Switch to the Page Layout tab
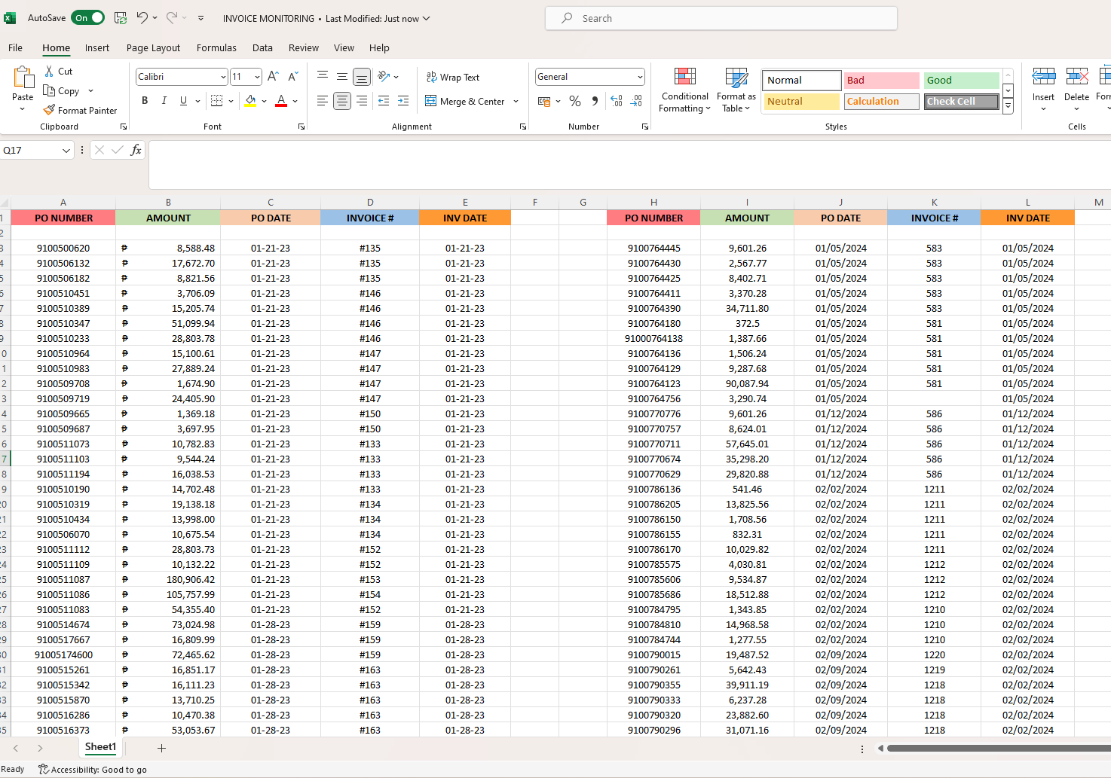This screenshot has width=1111, height=778. [154, 47]
